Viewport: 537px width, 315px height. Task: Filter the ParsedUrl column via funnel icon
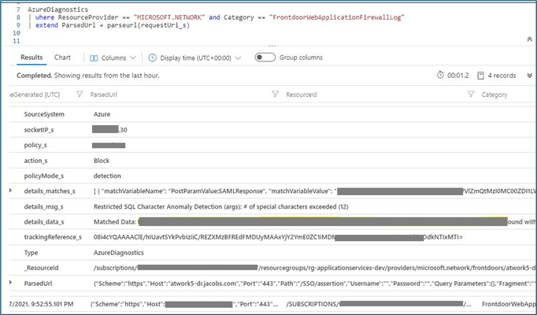(x=275, y=94)
